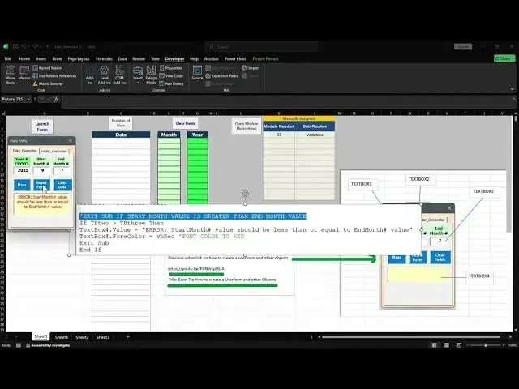Click the Start Month # field showing 9
The height and width of the screenshot is (389, 519).
click(x=42, y=170)
